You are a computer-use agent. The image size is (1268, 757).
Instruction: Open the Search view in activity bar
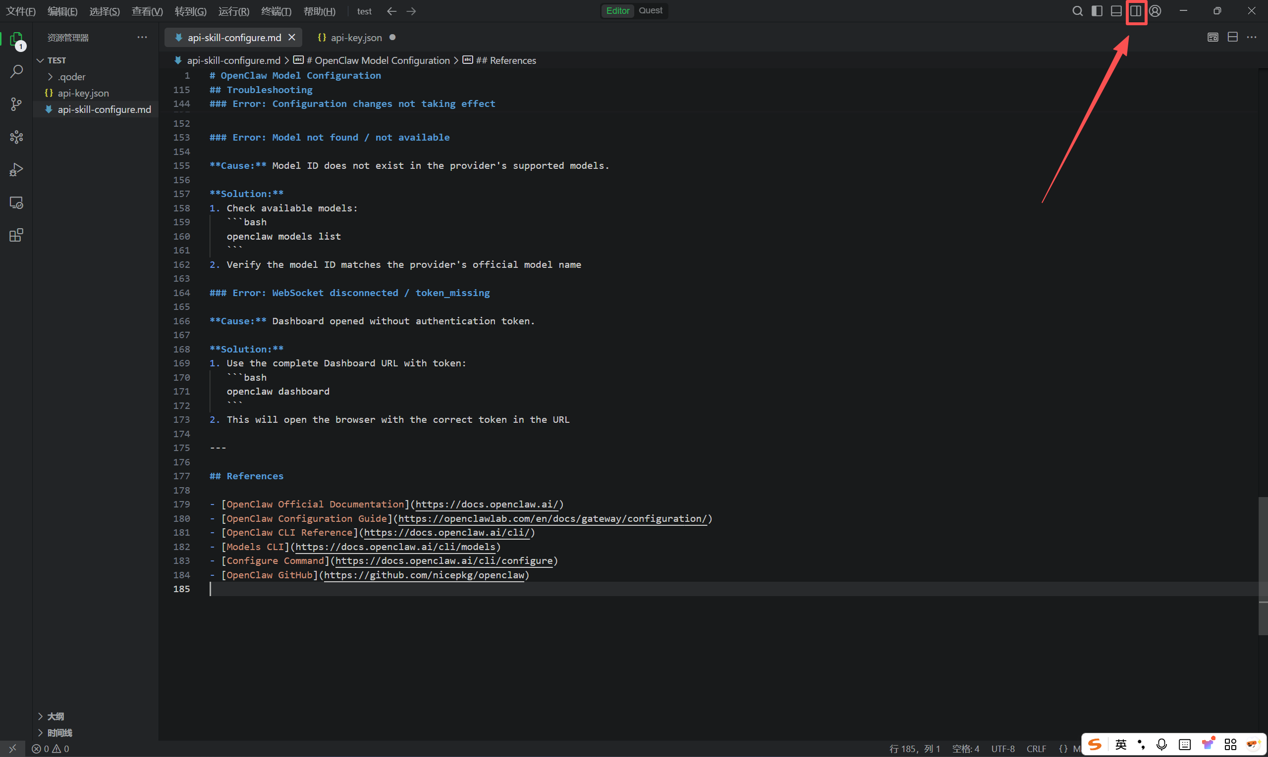(16, 71)
